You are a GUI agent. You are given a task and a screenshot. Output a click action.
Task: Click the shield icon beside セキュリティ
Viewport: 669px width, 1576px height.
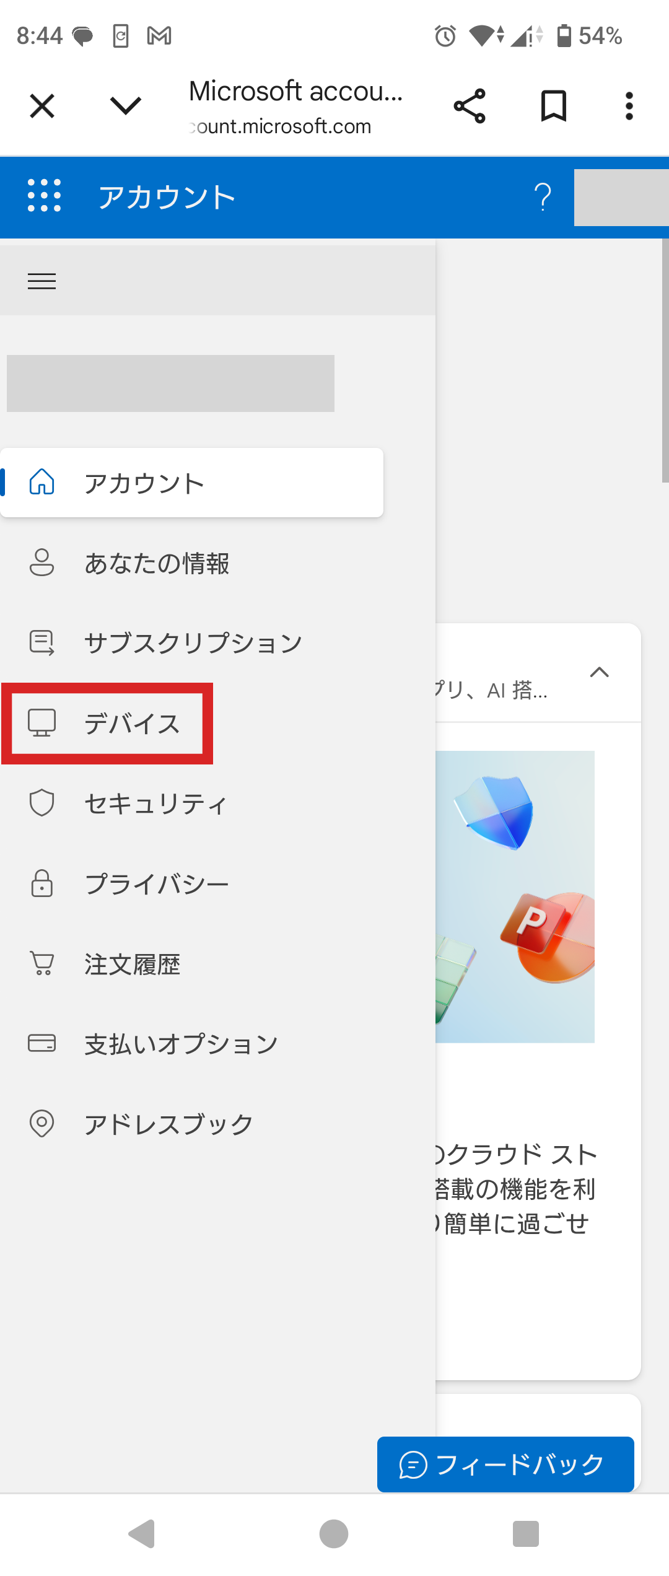42,803
